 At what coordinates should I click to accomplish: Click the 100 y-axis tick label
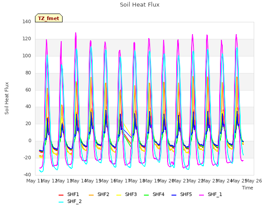coord(27,56)
